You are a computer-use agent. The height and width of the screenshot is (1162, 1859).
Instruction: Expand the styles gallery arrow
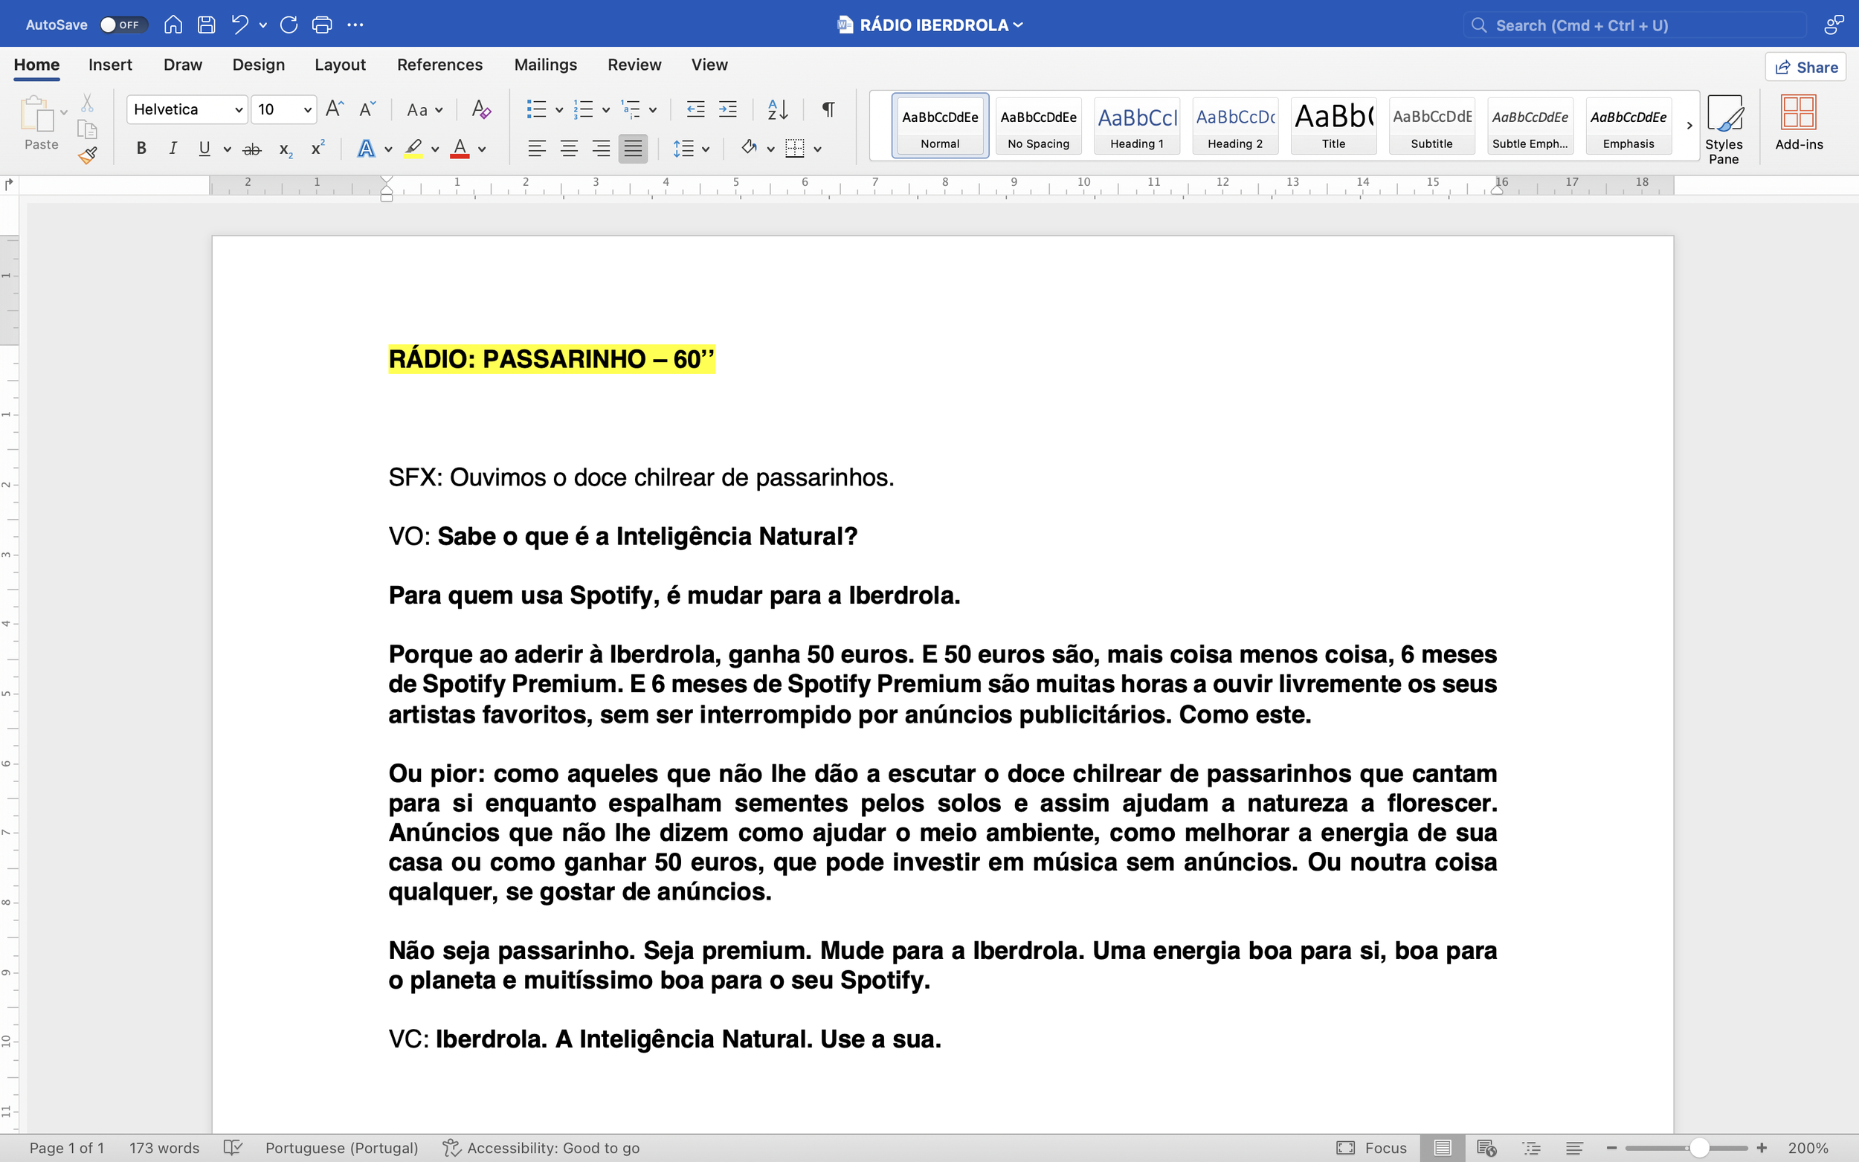[x=1689, y=125]
